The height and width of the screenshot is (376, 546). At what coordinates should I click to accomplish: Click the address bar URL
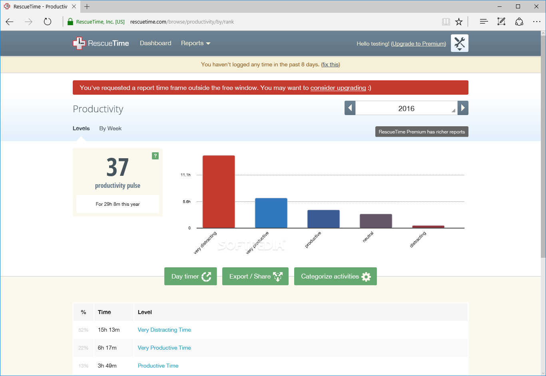[182, 22]
